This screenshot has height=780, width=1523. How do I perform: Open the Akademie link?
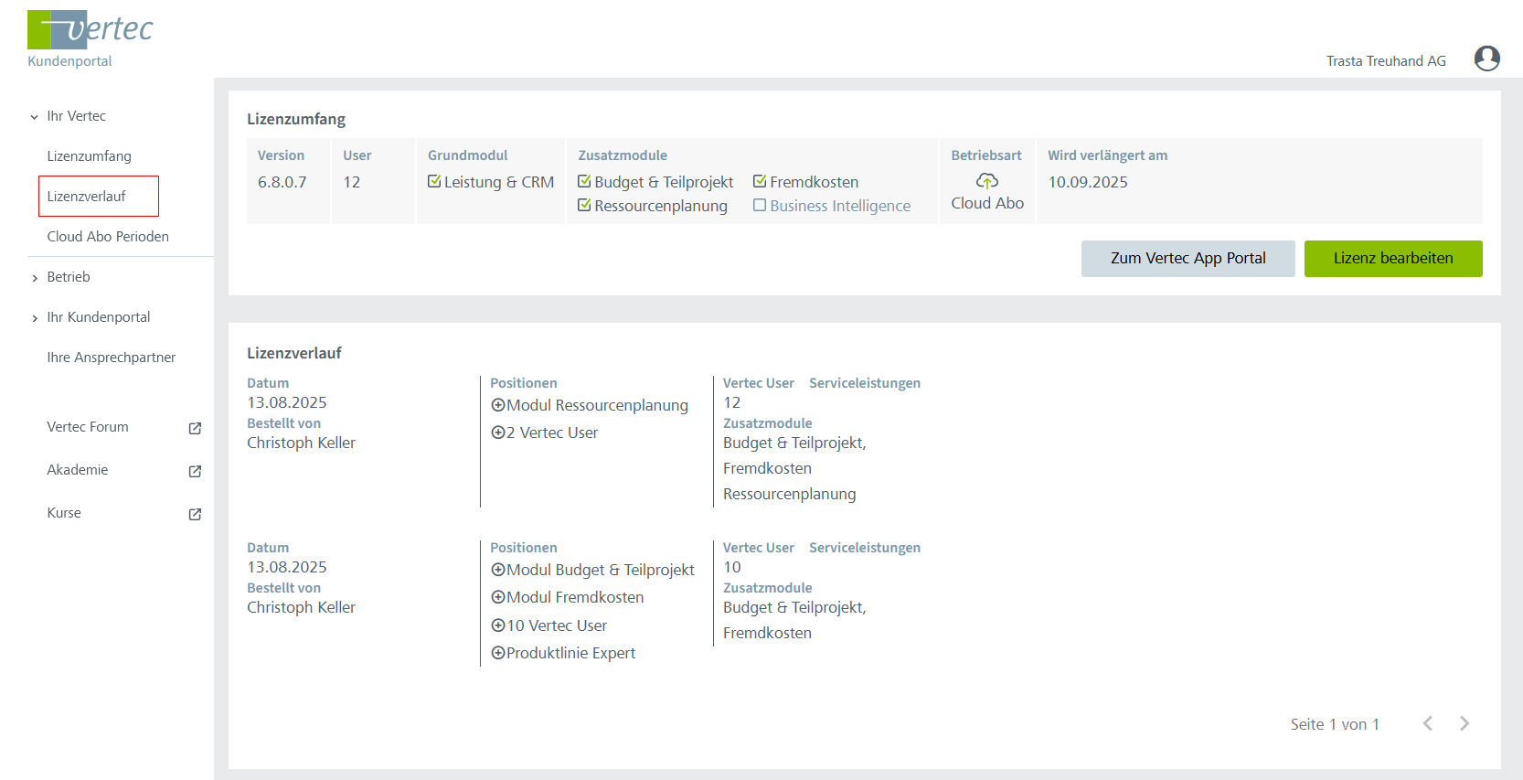(x=78, y=470)
